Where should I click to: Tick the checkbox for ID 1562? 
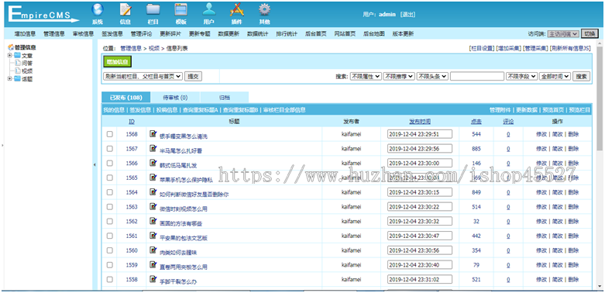point(109,221)
